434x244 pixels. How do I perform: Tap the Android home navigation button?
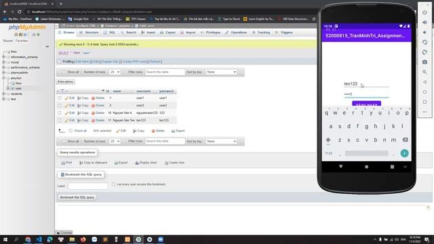click(366, 167)
